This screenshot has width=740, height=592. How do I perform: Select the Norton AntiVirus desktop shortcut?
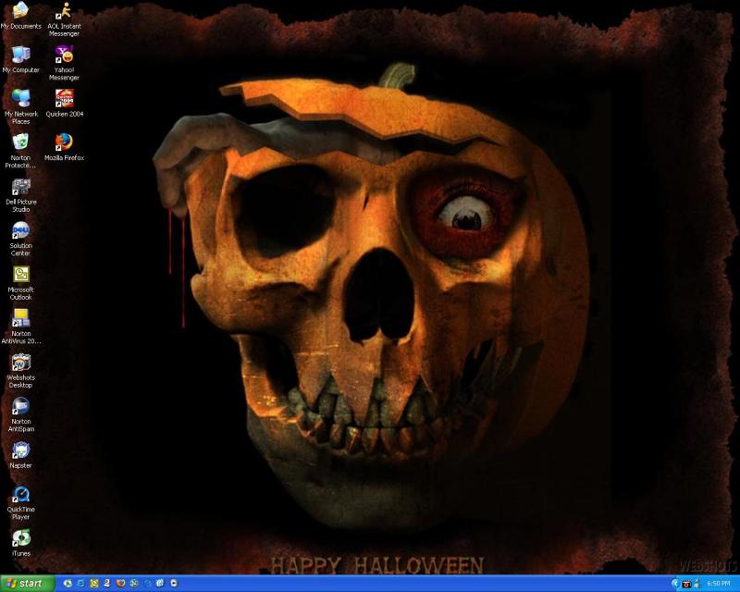[20, 319]
